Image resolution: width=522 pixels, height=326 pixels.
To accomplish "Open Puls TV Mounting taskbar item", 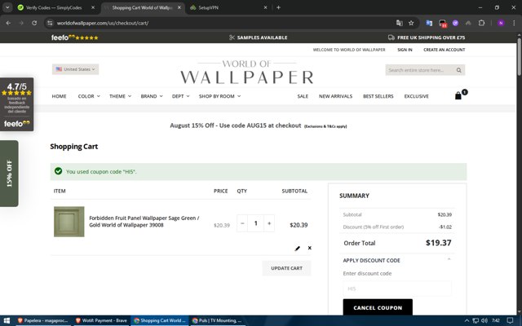I will pos(217,320).
